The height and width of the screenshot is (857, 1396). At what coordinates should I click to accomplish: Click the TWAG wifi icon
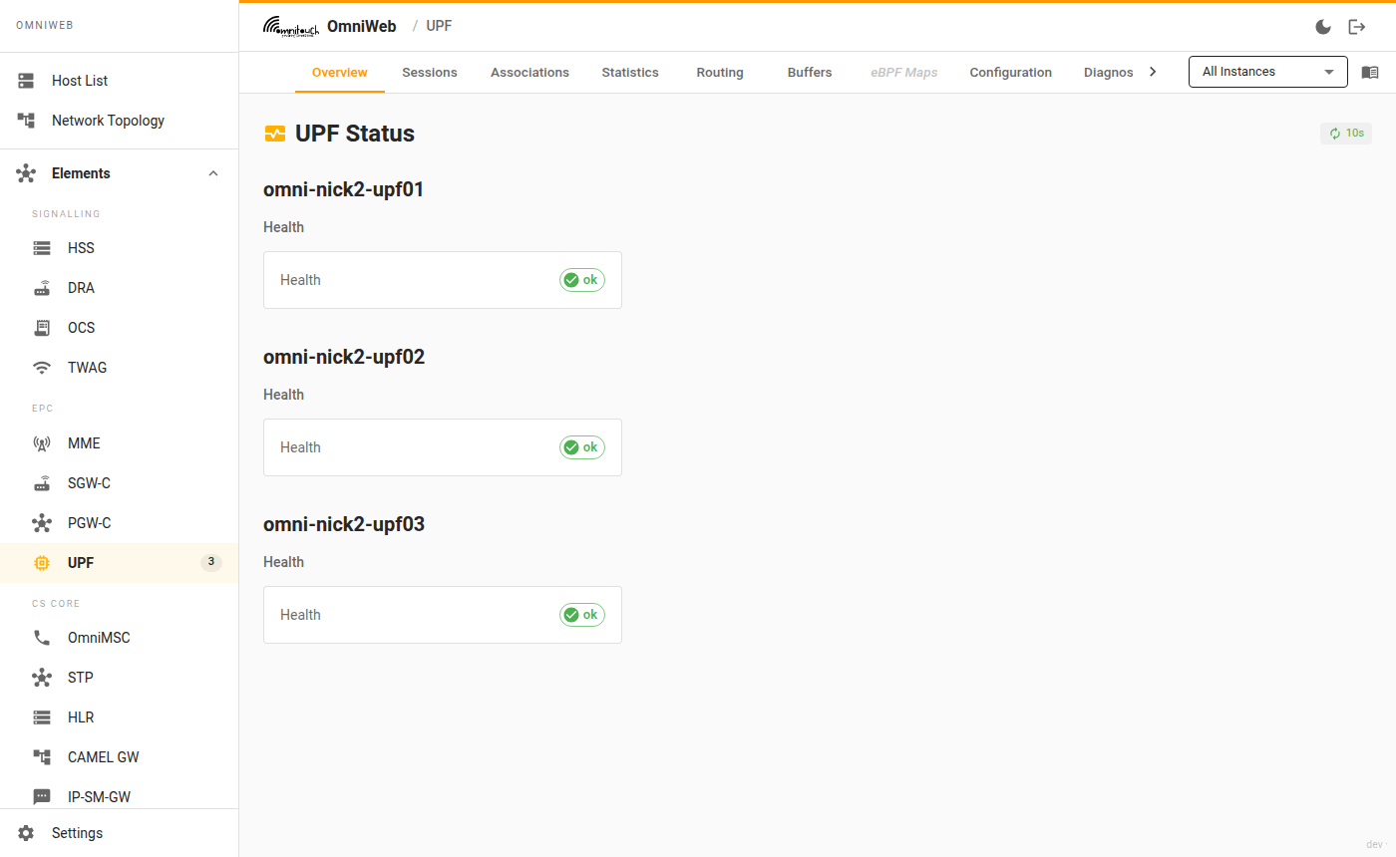[42, 368]
